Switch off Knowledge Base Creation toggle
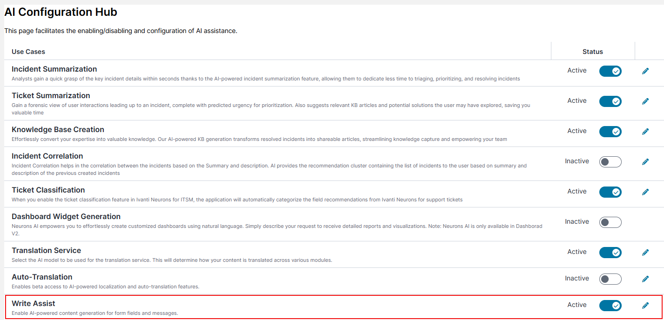The image size is (664, 320). click(x=610, y=132)
